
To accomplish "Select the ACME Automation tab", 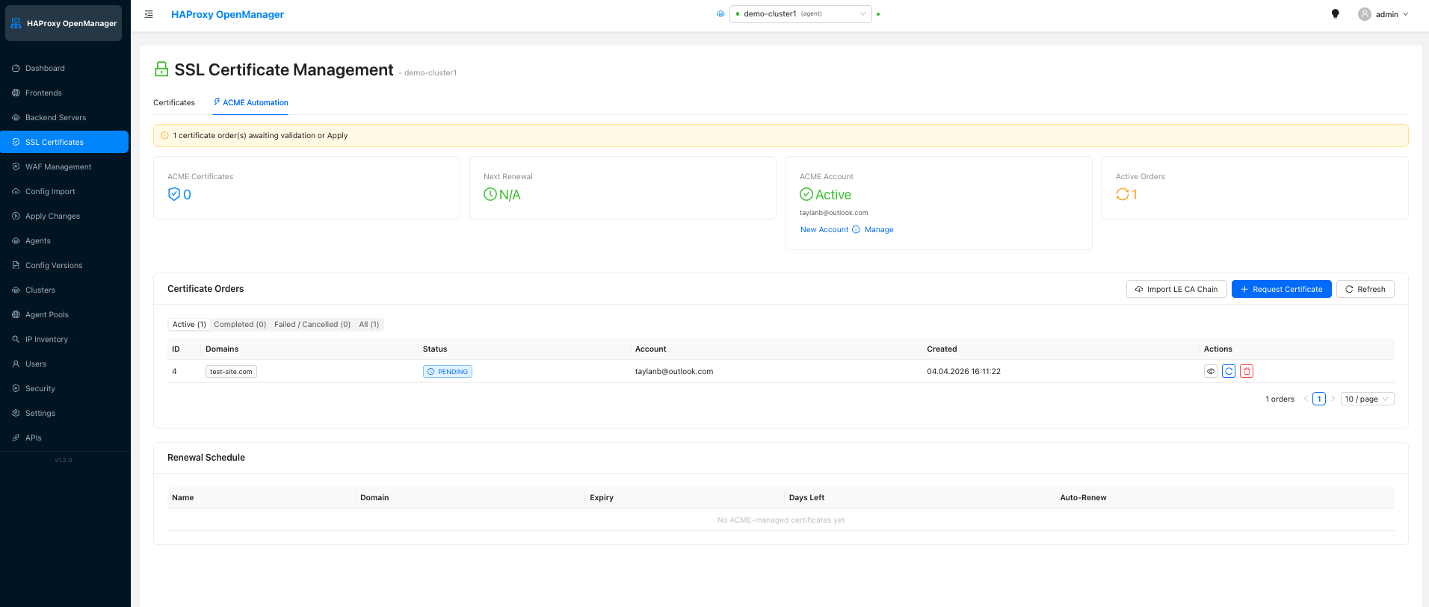I will [x=250, y=102].
